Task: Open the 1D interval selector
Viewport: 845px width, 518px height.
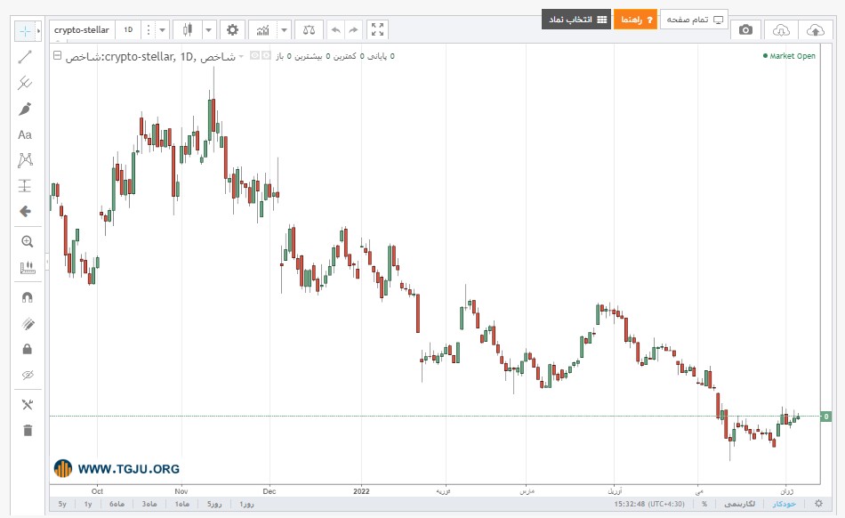Action: [128, 30]
